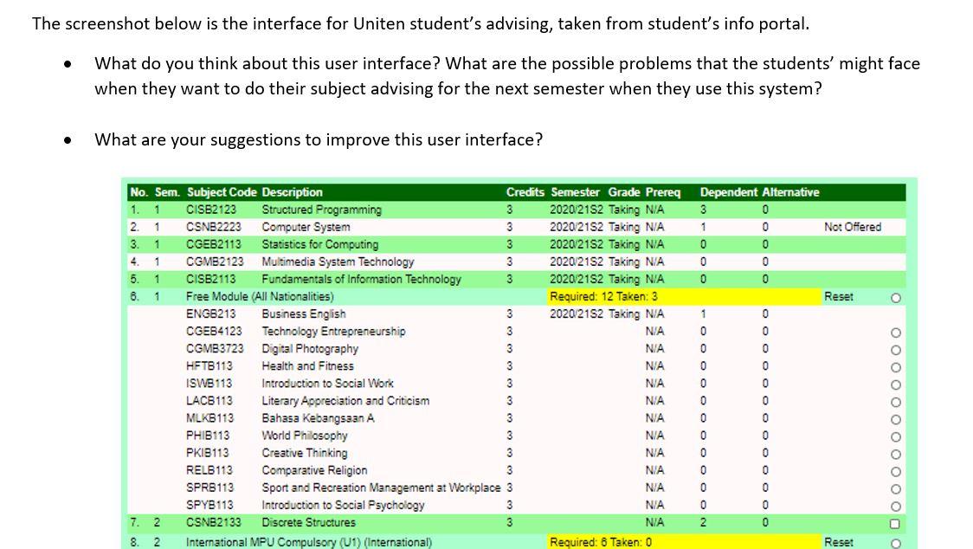Select radio button for Technology Entrepreneurship
Screen dimensions: 973x549
[x=895, y=333]
